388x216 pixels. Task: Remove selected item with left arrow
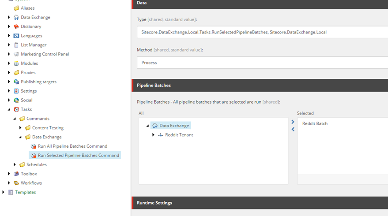coord(293,129)
